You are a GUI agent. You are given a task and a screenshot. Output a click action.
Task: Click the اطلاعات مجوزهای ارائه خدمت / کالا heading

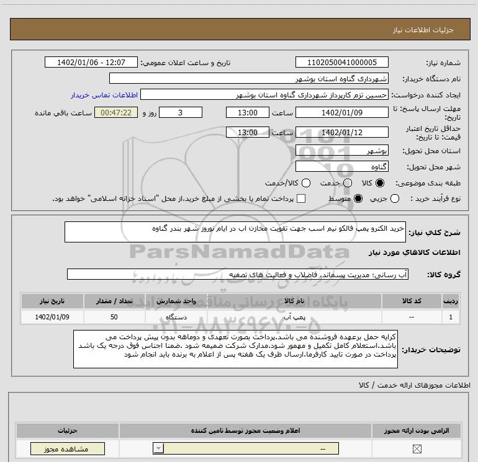tap(414, 385)
